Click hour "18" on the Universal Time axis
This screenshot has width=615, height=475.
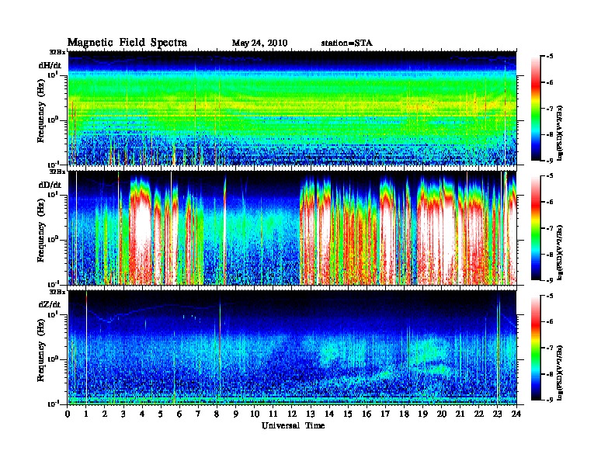404,414
